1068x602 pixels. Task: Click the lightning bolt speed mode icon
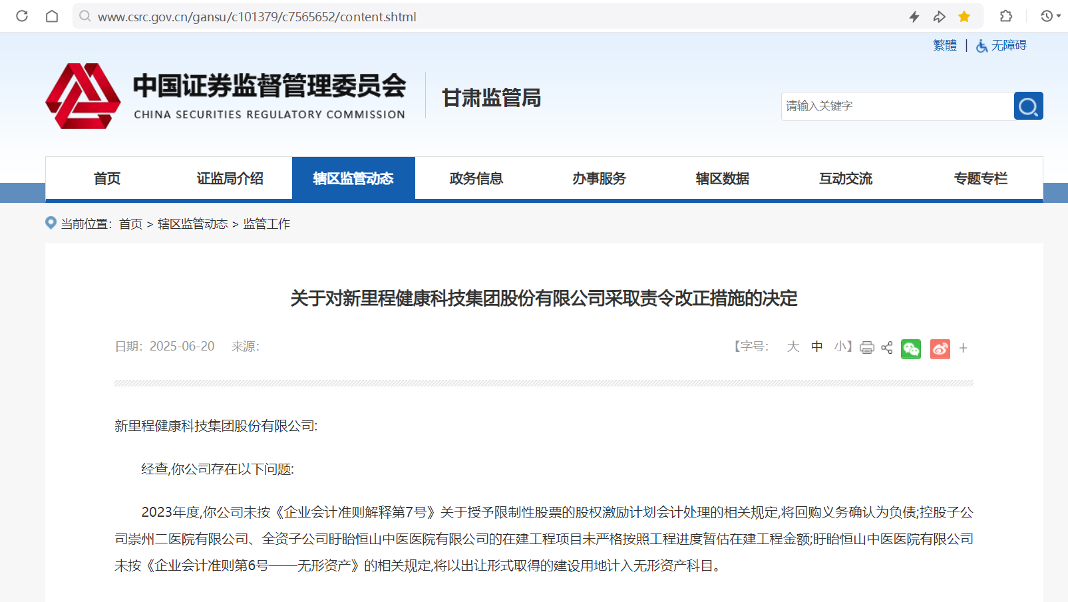point(914,17)
